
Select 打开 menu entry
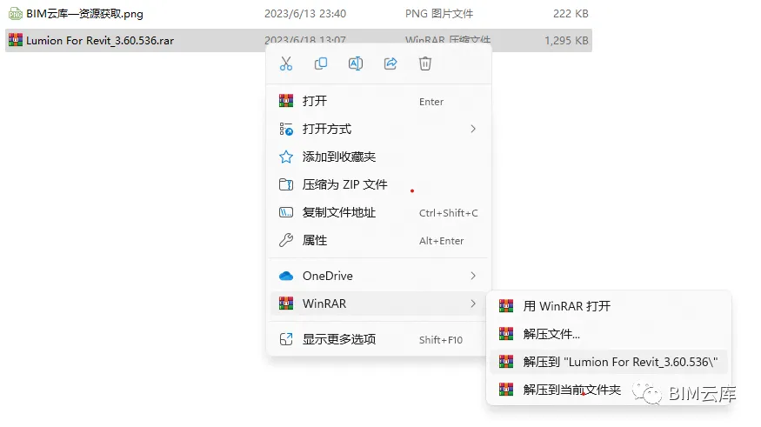[x=378, y=101]
